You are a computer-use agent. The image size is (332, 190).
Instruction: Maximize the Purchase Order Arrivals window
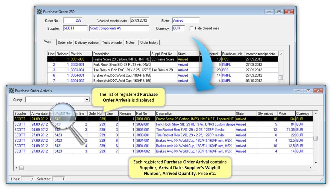point(308,91)
